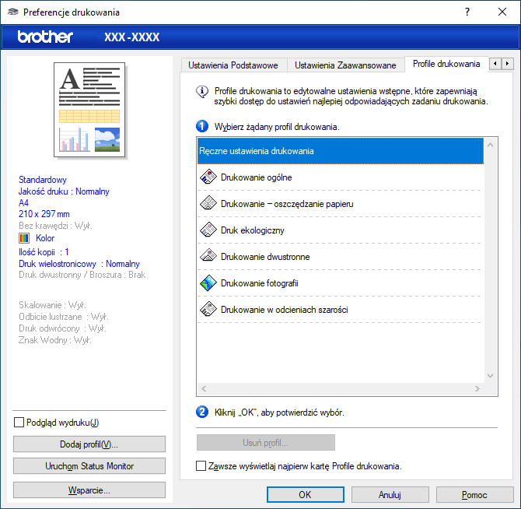Click the horizontal scroll-left arrow in list
Image resolution: width=521 pixels, height=509 pixels.
pos(204,388)
